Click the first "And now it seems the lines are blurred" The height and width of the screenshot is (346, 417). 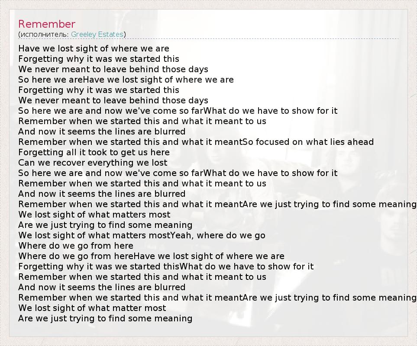coord(102,131)
